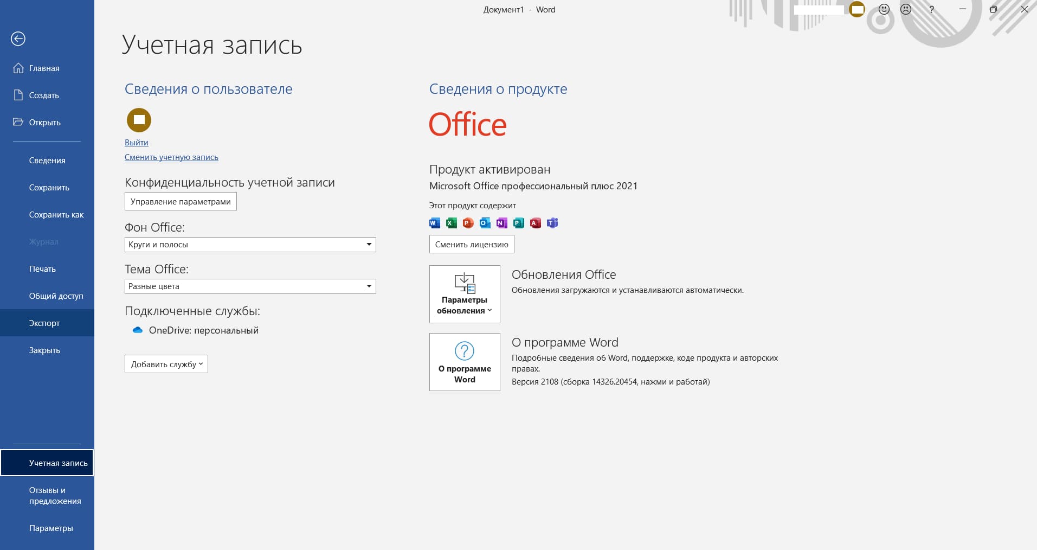Viewport: 1037px width, 550px height.
Task: Click the Publisher app icon
Action: point(519,223)
